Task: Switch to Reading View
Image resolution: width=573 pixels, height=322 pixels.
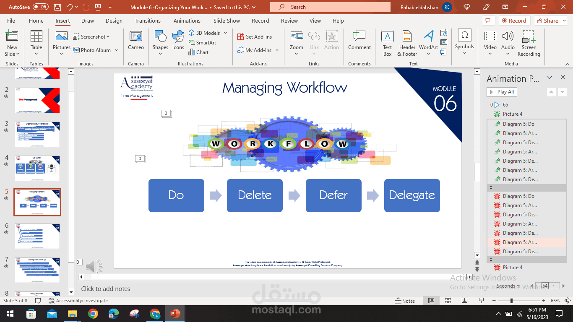Action: tap(464, 301)
